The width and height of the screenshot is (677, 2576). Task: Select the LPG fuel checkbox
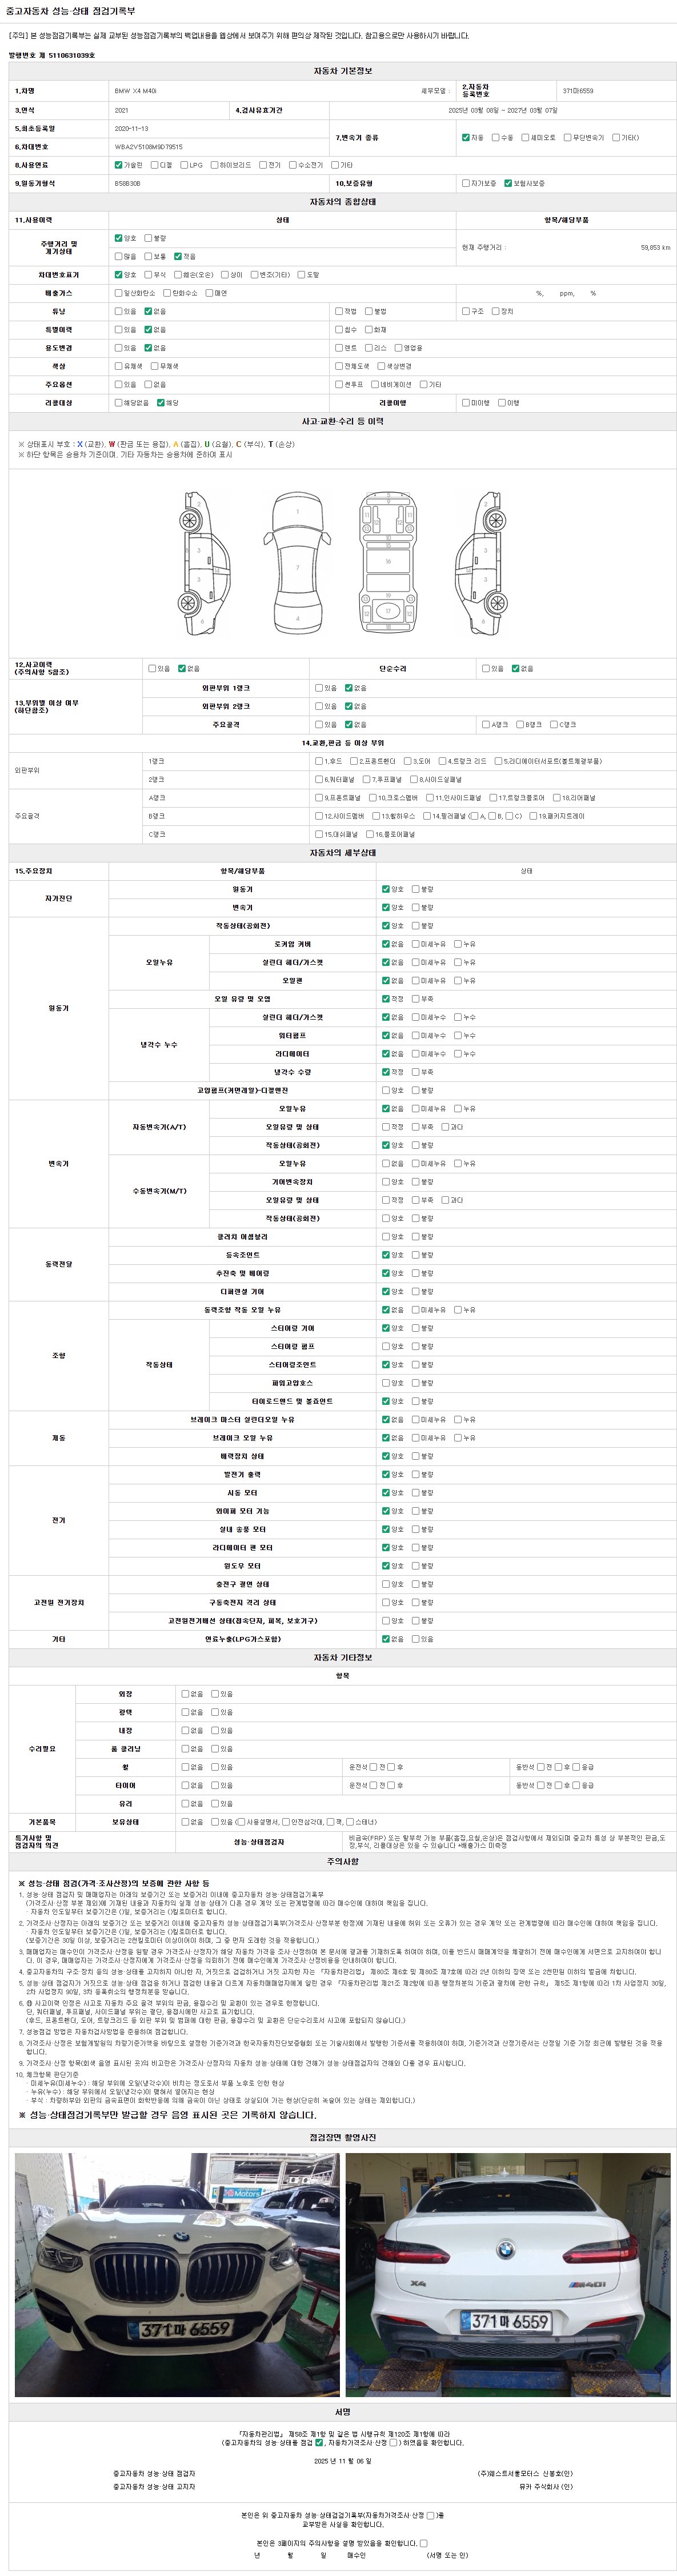pos(184,165)
